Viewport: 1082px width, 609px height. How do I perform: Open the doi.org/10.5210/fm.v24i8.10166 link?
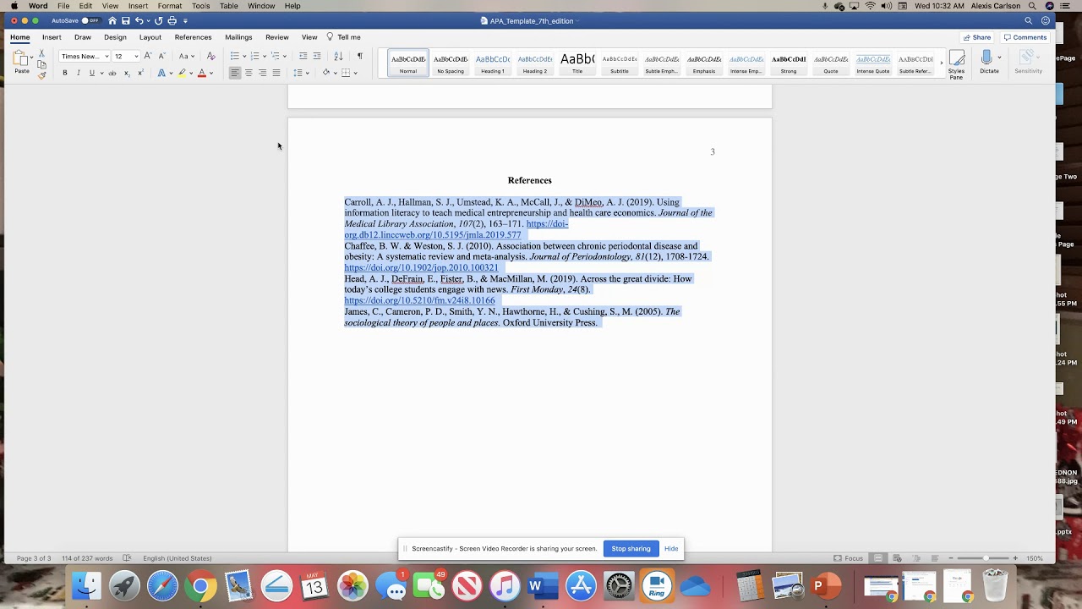click(419, 301)
